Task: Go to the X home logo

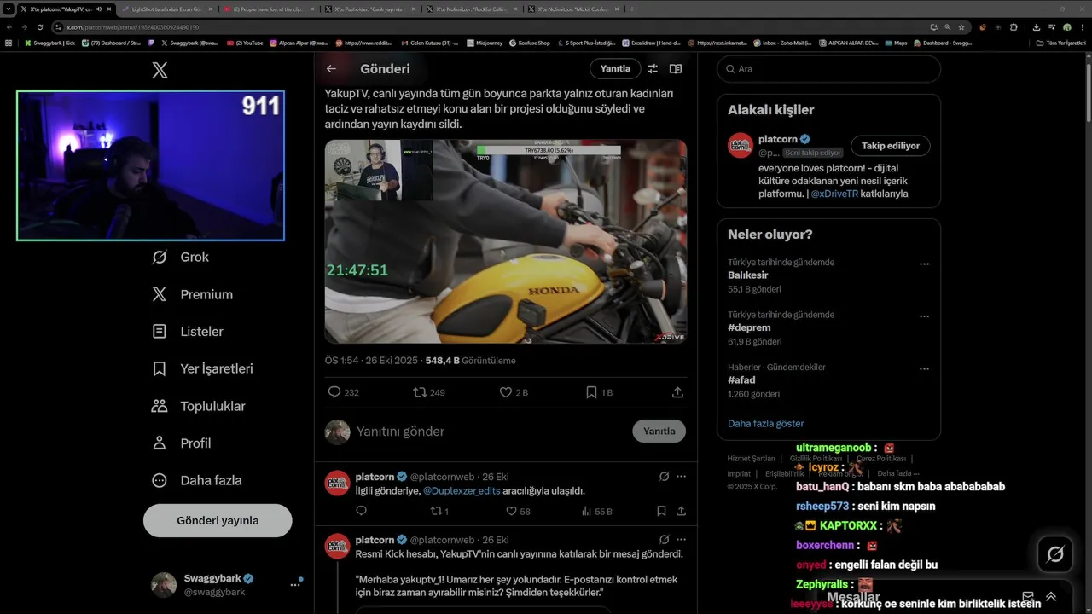Action: click(x=160, y=70)
